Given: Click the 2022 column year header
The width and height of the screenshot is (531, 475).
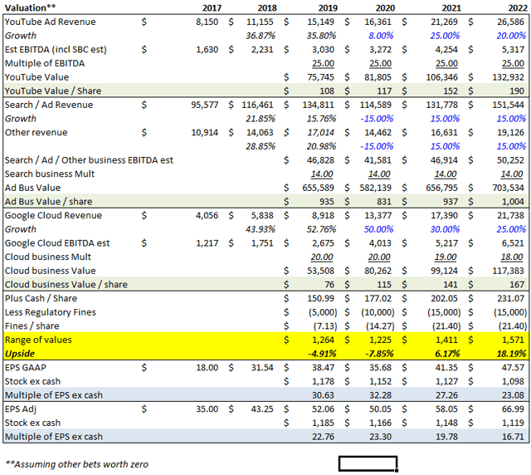Looking at the screenshot, I should pyautogui.click(x=518, y=7).
